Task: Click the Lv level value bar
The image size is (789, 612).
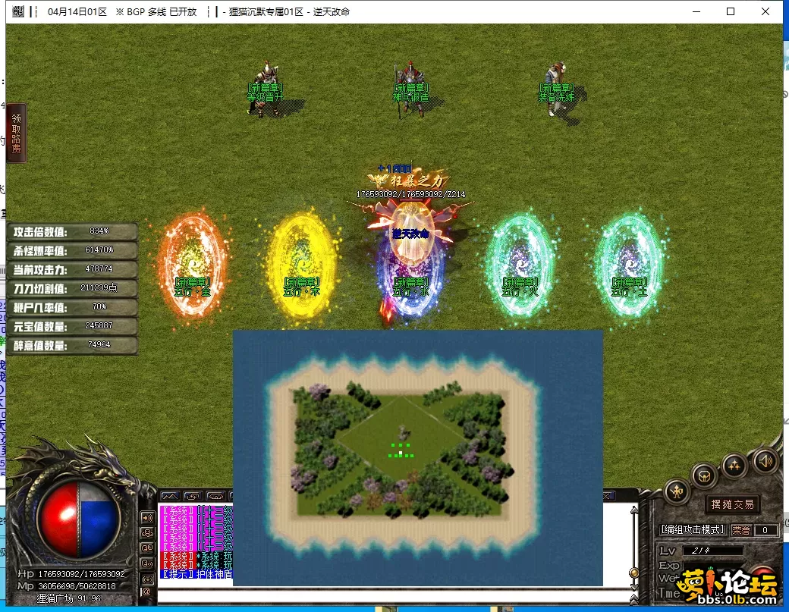Action: click(712, 551)
